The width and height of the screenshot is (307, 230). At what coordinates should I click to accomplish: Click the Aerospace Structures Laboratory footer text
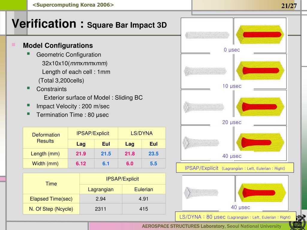click(x=211, y=226)
